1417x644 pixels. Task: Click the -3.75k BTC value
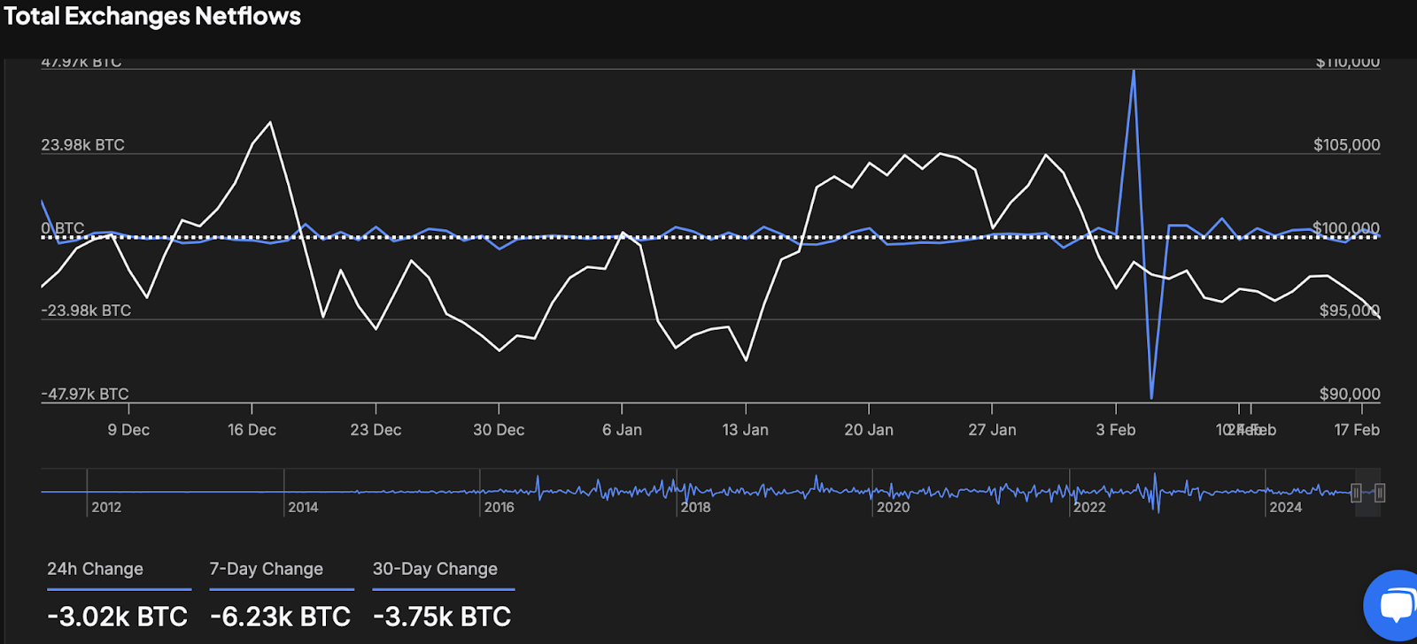click(x=442, y=617)
